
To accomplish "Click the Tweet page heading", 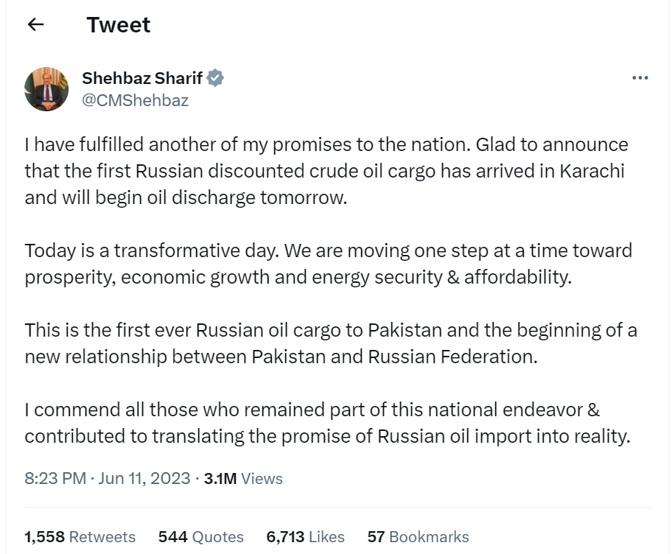I will [x=118, y=25].
